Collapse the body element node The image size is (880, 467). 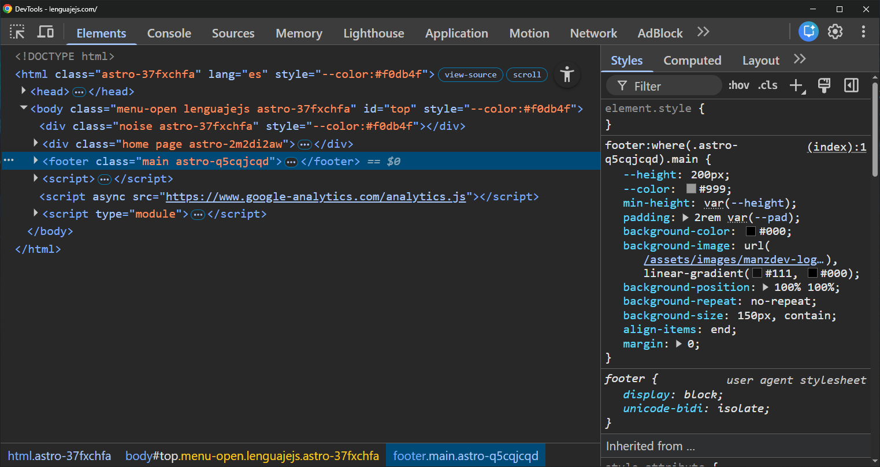(24, 108)
